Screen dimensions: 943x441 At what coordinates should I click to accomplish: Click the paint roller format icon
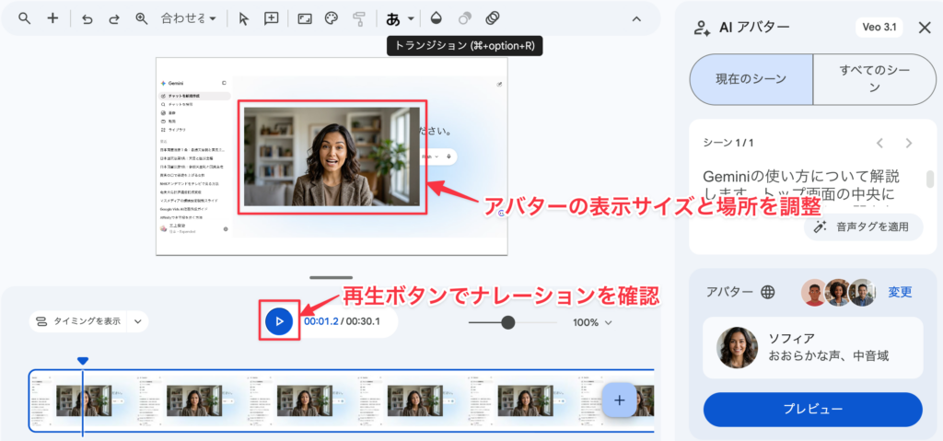[358, 18]
